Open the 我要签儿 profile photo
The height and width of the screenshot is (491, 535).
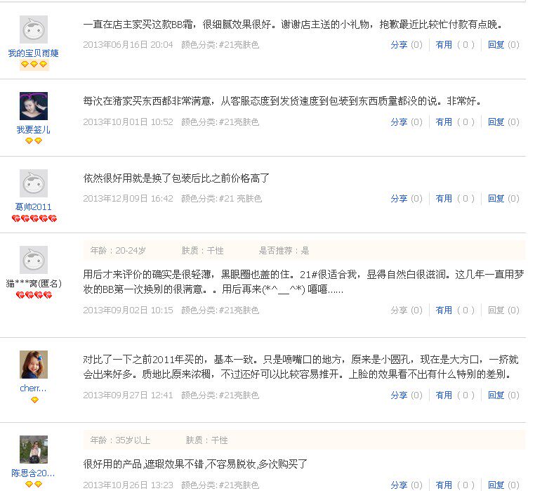(34, 106)
